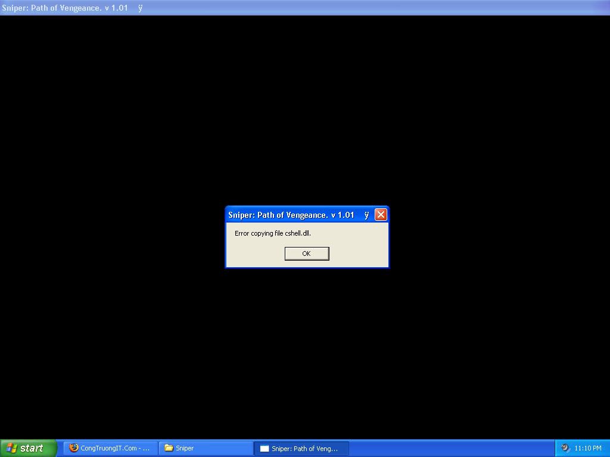Click the main window title bar at the top

pos(305,8)
